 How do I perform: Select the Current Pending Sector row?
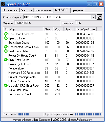tap(52, 77)
